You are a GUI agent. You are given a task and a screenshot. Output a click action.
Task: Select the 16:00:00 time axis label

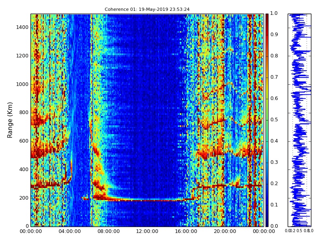tap(186, 231)
